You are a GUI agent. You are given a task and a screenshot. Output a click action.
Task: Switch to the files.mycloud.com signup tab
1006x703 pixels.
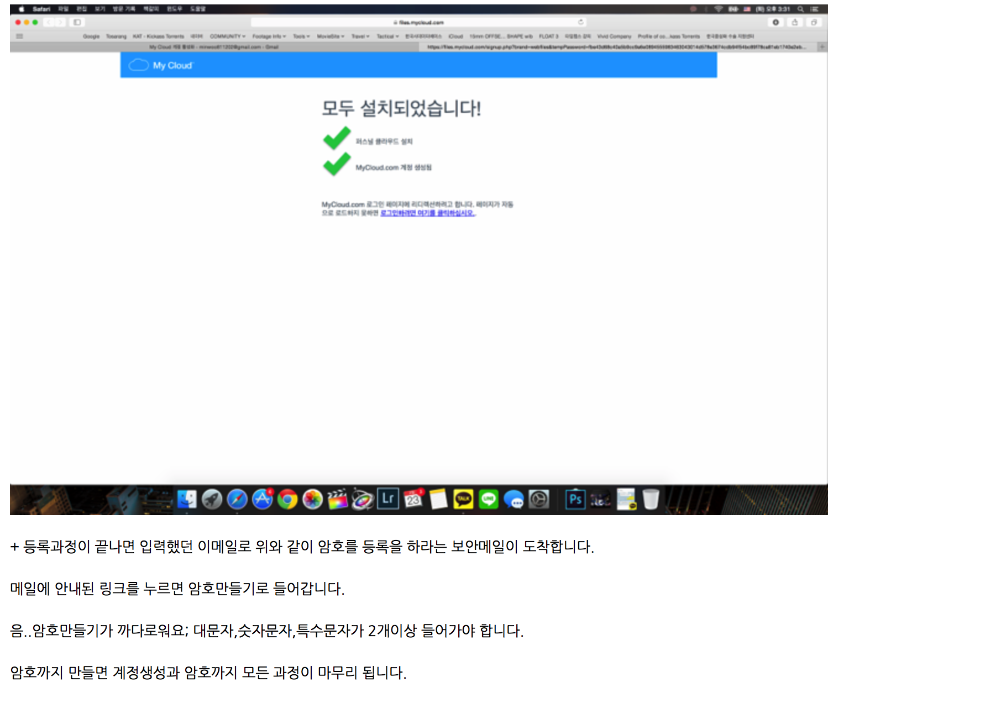point(618,47)
